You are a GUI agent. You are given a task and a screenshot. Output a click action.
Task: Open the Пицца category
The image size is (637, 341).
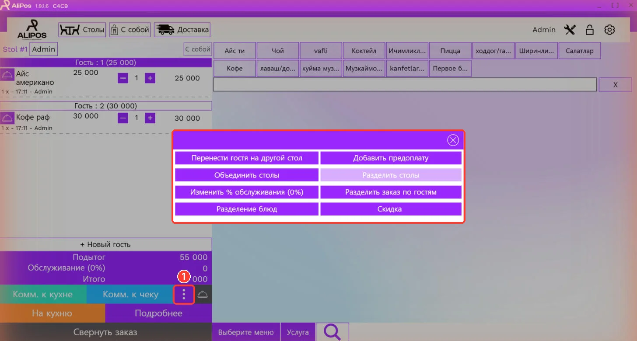[x=450, y=51]
